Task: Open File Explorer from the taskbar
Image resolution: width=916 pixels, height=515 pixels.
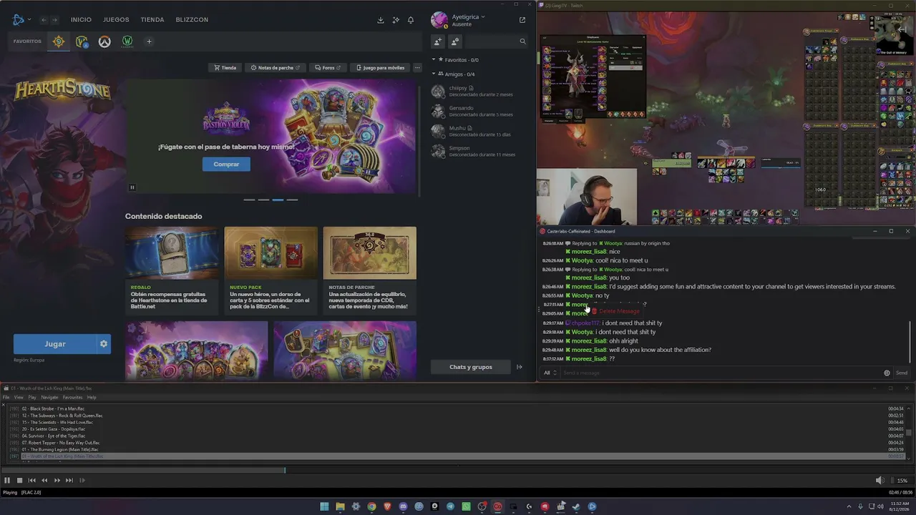Action: click(340, 506)
